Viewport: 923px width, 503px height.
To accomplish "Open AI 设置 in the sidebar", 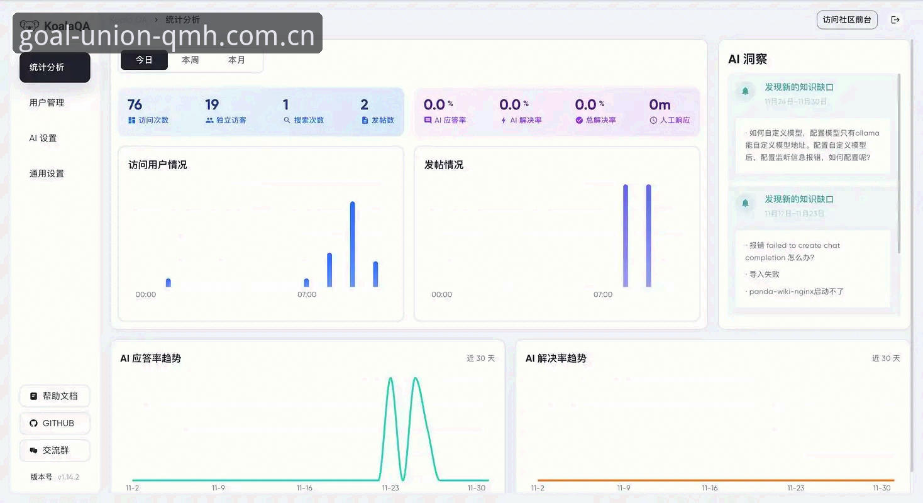I will [55, 138].
